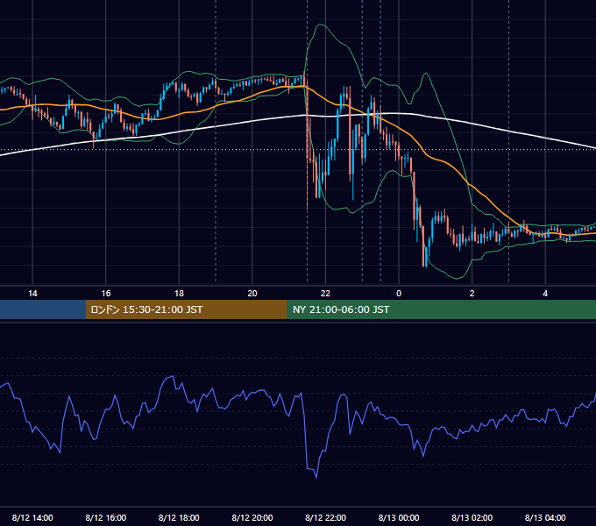Click the '14' hour label on upper axis

coord(32,294)
